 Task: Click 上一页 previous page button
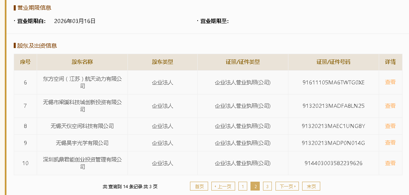click(x=222, y=186)
